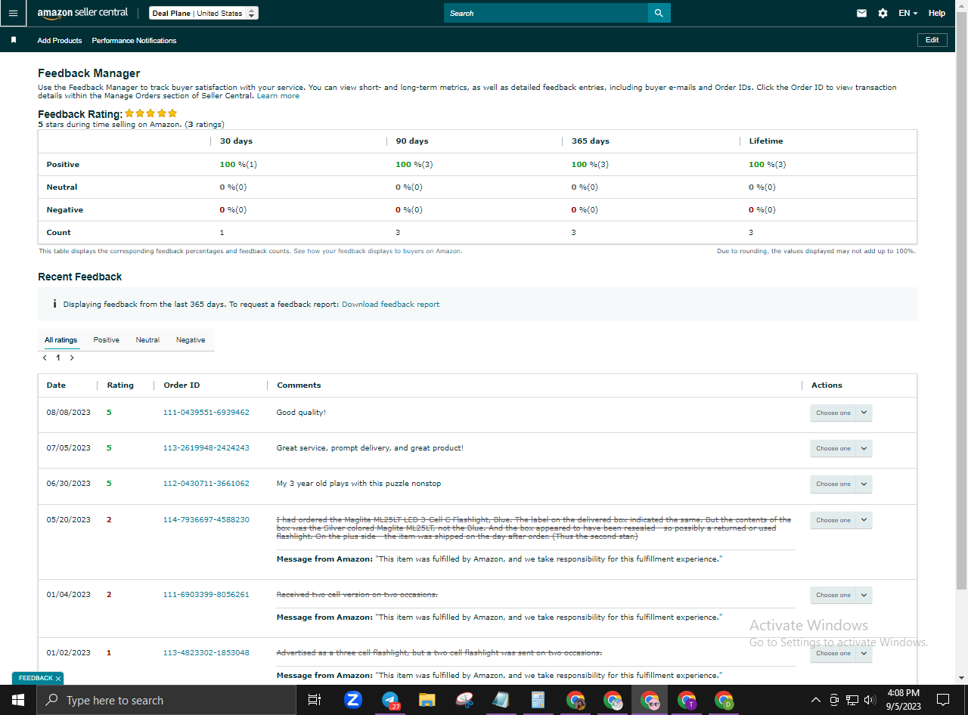The height and width of the screenshot is (715, 968).
Task: Open the action dropdown for the 07/05/2023 feedback
Action: click(841, 448)
